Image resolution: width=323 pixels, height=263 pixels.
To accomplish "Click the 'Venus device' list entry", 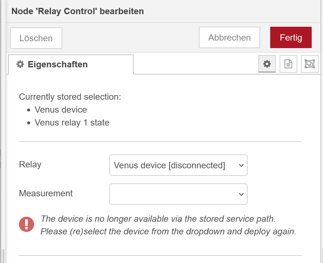I will [x=61, y=109].
